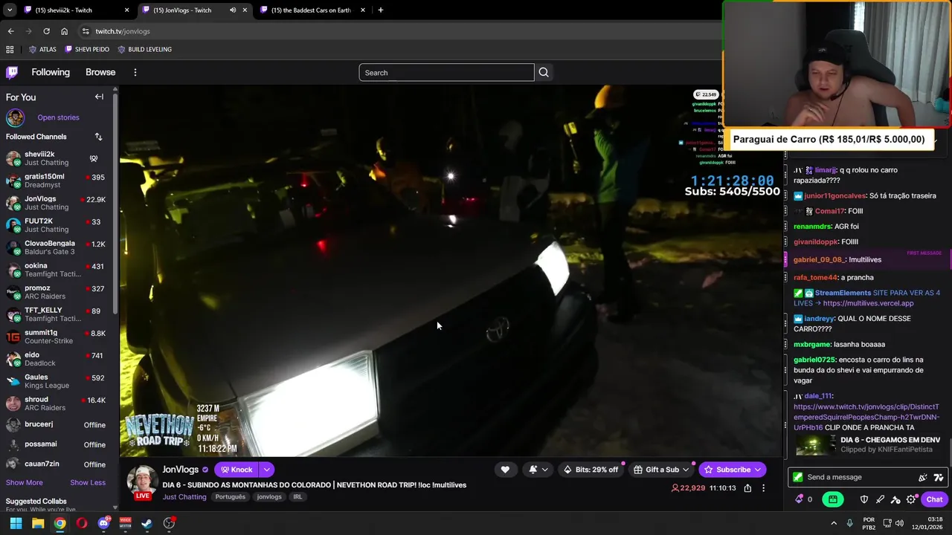The width and height of the screenshot is (952, 535).
Task: Collapse the For You sidebar
Action: point(99,97)
